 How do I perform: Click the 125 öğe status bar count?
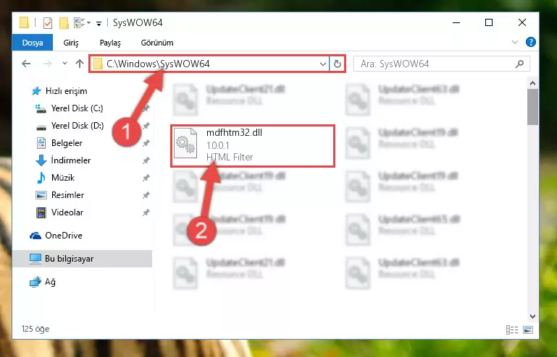35,329
